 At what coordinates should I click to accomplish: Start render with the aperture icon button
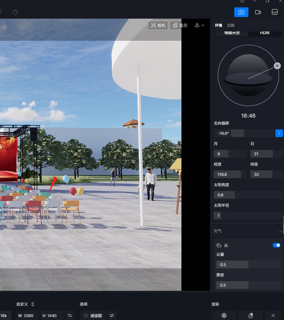[224, 316]
